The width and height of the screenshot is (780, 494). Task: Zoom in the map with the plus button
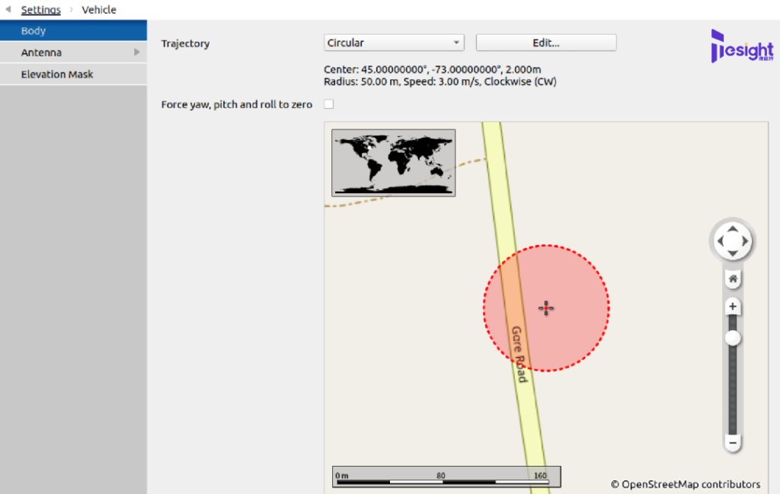pyautogui.click(x=732, y=307)
